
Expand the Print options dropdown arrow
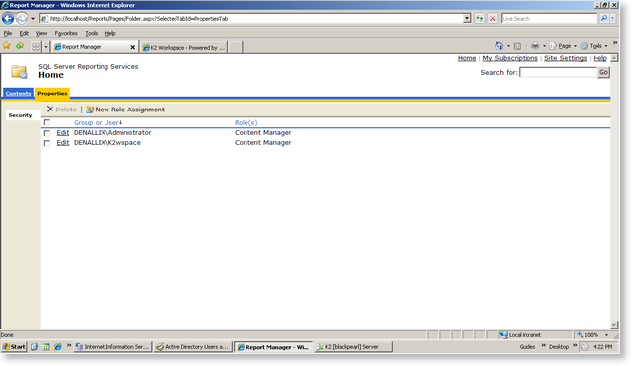coord(544,46)
